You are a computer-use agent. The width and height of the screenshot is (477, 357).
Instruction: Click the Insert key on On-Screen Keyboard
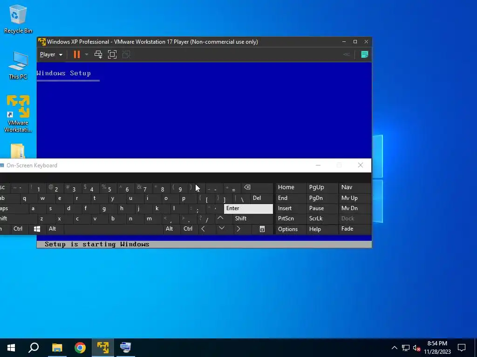(x=291, y=209)
